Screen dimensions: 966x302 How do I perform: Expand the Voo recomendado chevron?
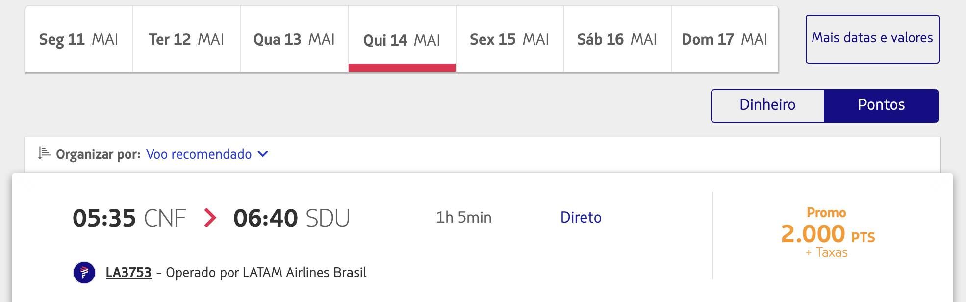[x=263, y=154]
